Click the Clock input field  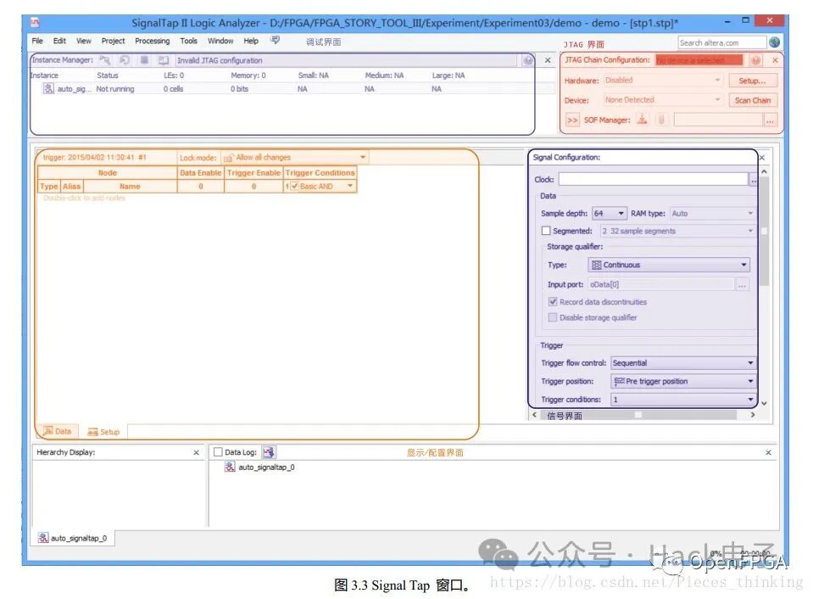click(652, 180)
